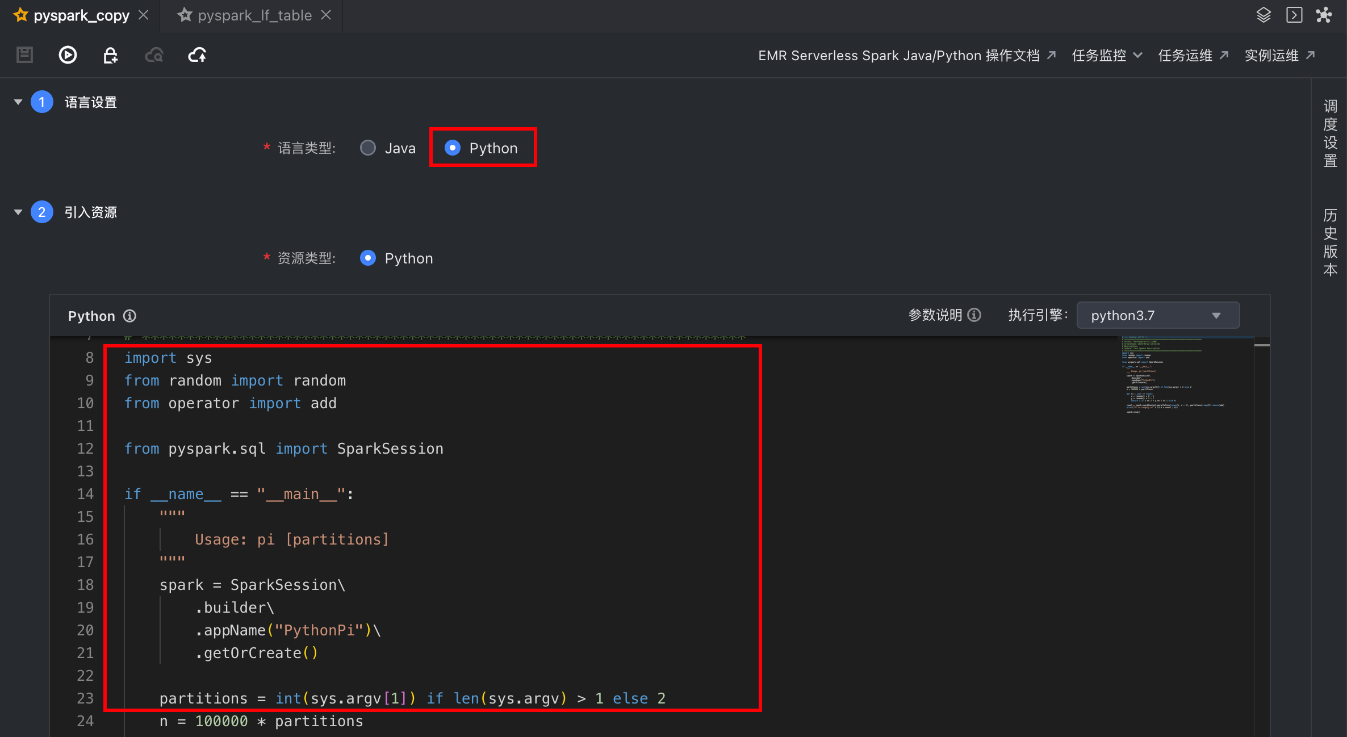The width and height of the screenshot is (1347, 737).
Task: Click the lineage graph icon at top right
Action: point(1324,15)
